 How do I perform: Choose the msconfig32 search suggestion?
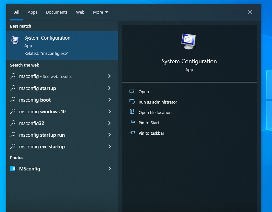click(x=31, y=123)
